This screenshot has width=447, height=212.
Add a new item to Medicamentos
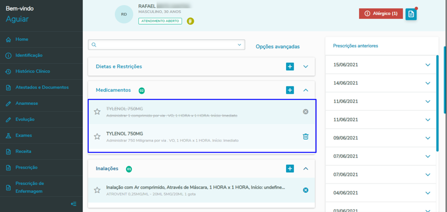(290, 90)
